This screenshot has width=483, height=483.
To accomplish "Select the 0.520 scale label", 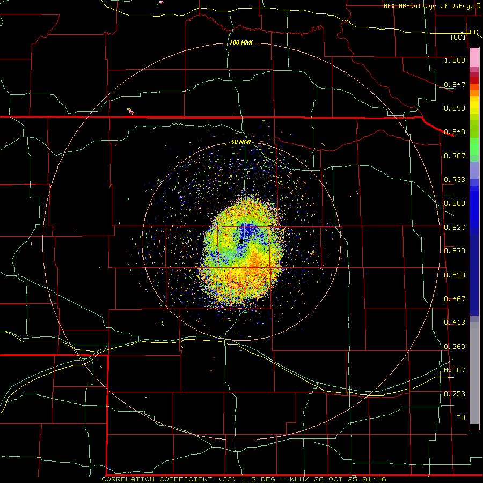I will coord(455,275).
